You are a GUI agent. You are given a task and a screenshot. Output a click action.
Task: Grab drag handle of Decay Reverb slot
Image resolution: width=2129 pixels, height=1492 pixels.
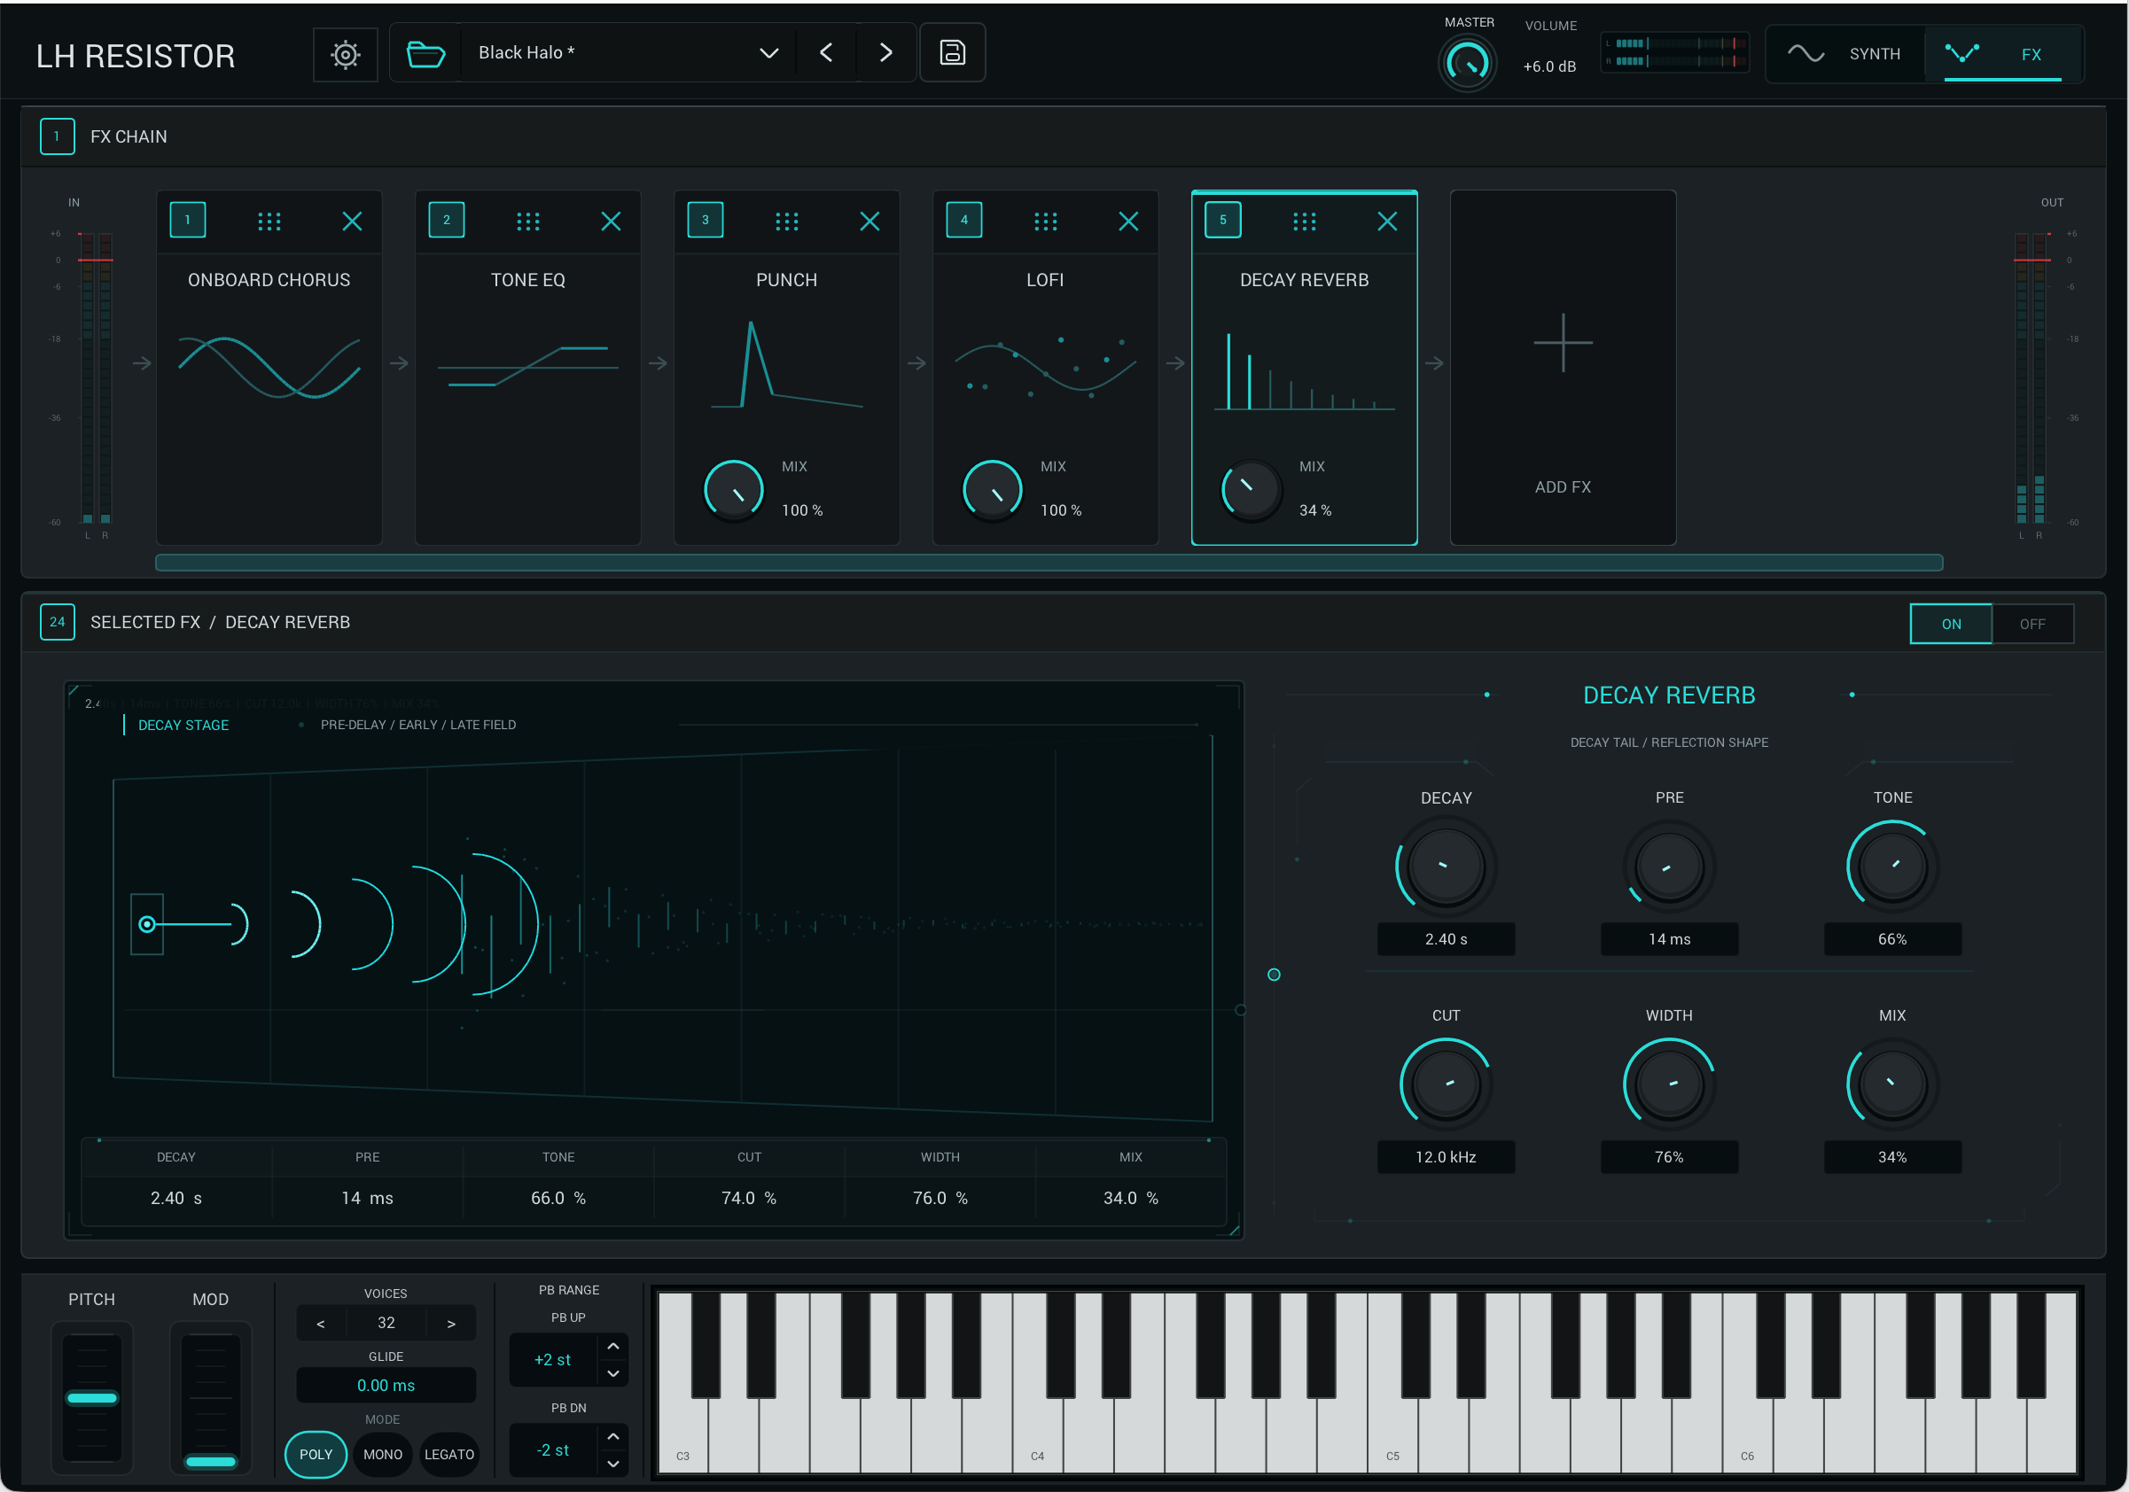point(1304,221)
